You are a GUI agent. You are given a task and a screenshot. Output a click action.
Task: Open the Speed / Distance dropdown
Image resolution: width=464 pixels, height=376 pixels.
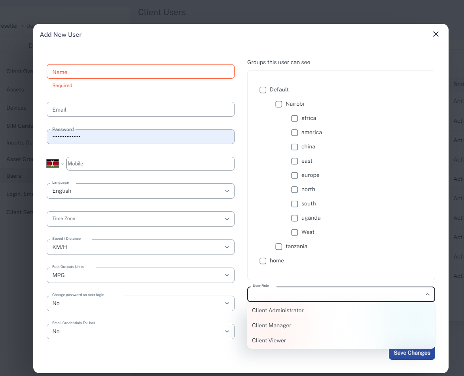[140, 247]
